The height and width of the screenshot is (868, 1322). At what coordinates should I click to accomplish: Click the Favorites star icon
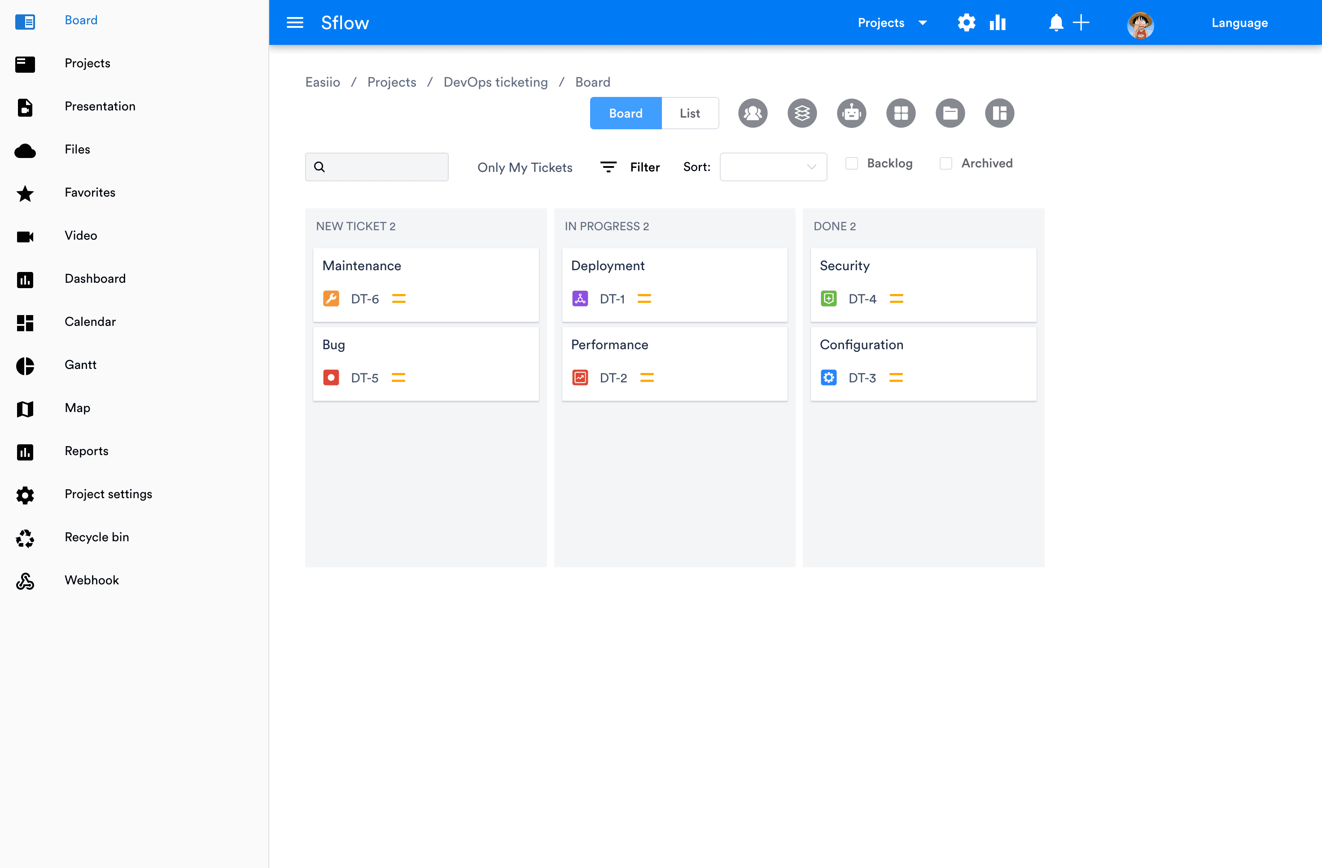pos(25,194)
